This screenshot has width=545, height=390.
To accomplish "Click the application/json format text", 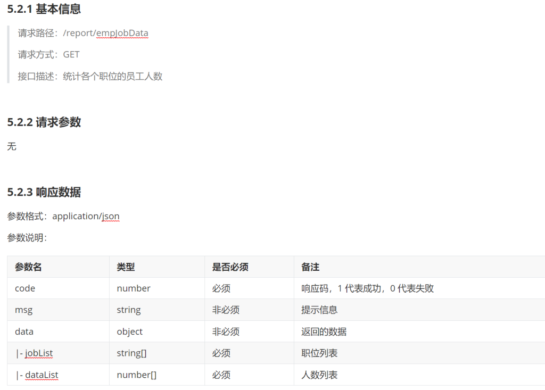I will coord(86,216).
